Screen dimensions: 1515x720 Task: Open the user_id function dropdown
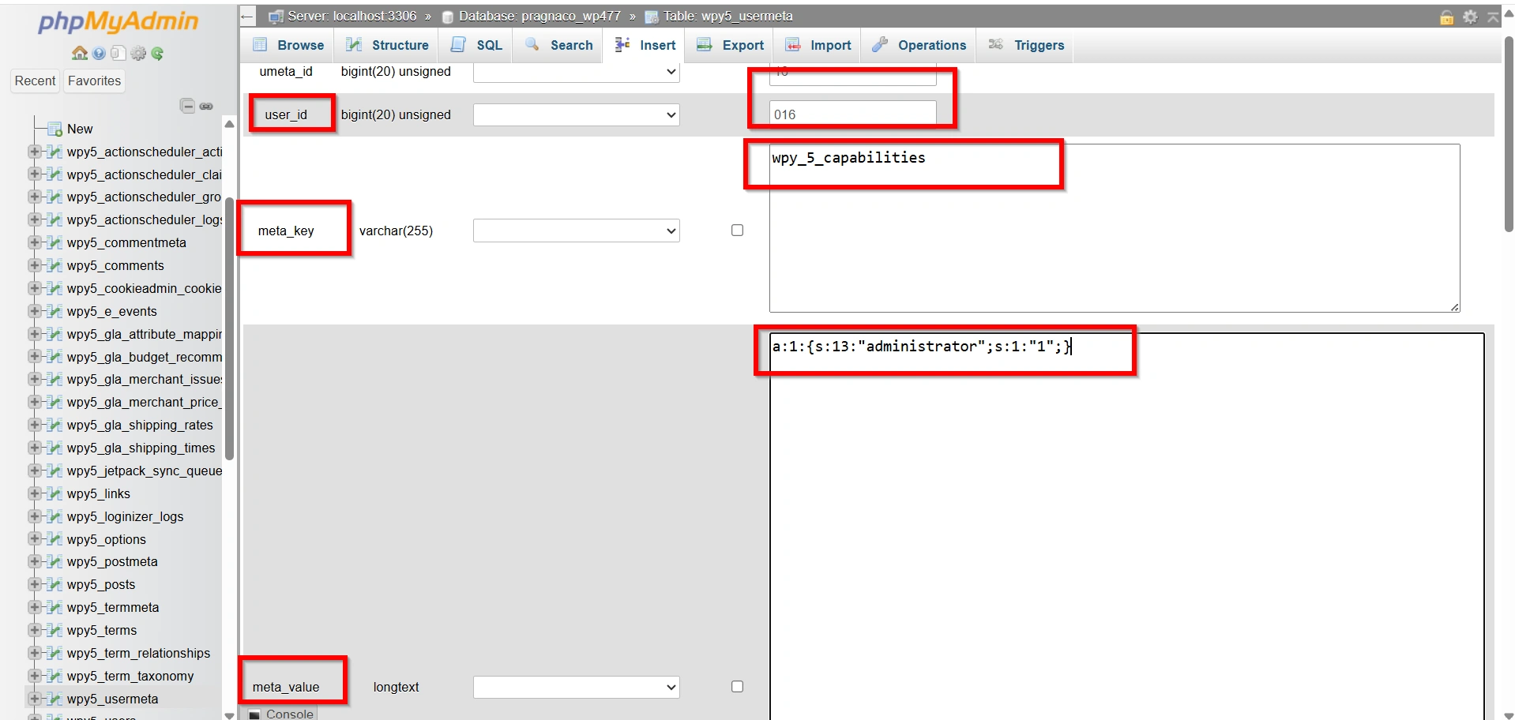point(576,115)
